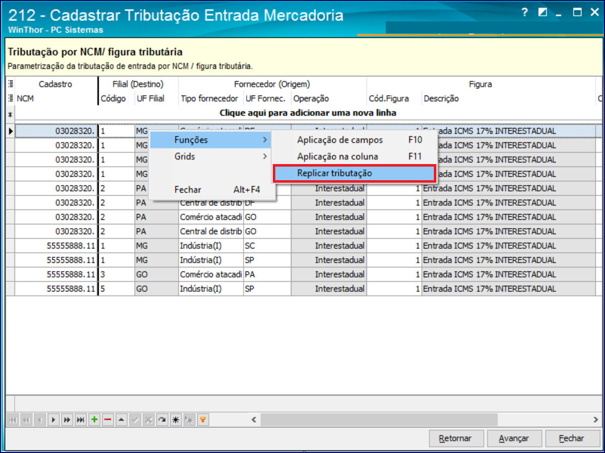Click NCM 55555888.11 in the Código 5 row

click(x=56, y=289)
